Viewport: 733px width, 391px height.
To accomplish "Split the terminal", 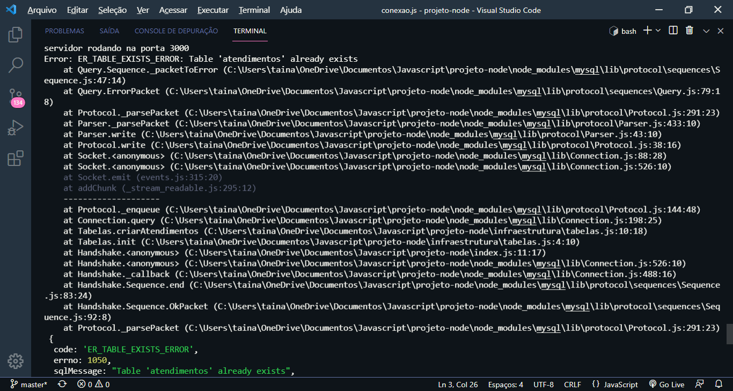I will click(673, 31).
